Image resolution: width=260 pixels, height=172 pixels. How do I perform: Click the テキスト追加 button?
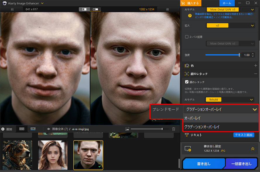pos(244,135)
